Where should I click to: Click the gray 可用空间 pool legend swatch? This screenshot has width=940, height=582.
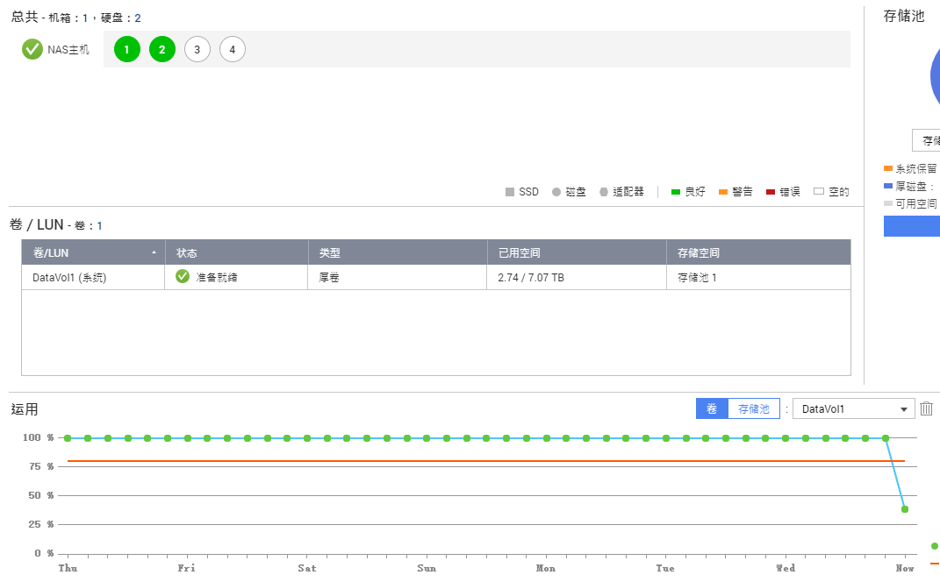888,203
